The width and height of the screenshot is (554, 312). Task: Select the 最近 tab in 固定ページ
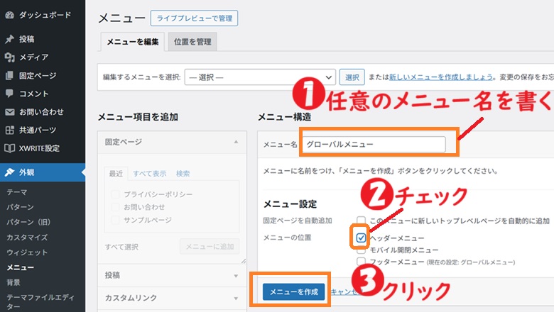pyautogui.click(x=116, y=174)
